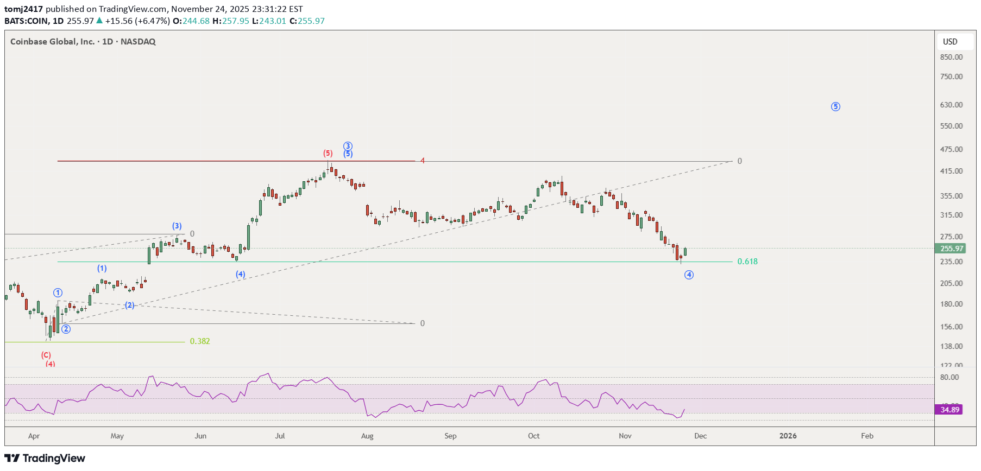This screenshot has width=981, height=471.
Task: Click the BATS:COIN ticker symbol in header
Action: click(26, 21)
